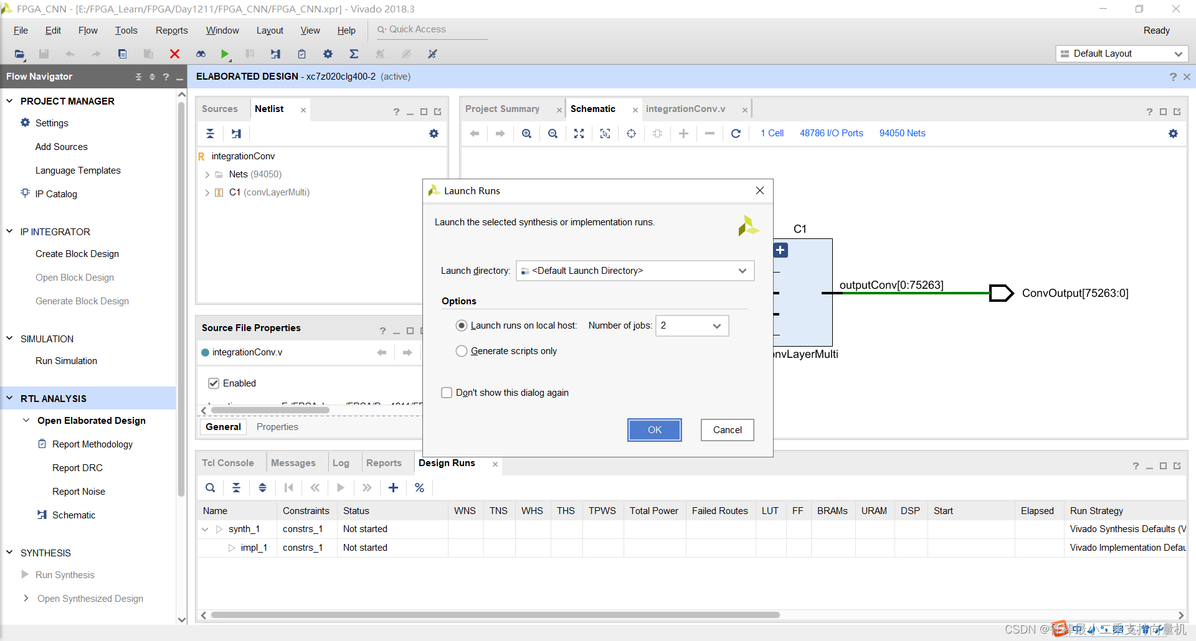Collapse the RTL ANALYSIS section
Screen dimensions: 1196x641
(10, 398)
